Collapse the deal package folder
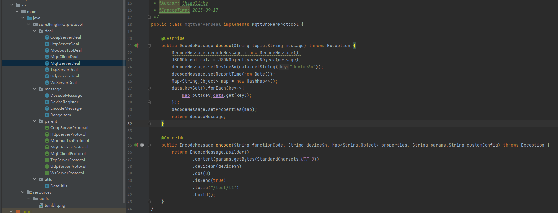This screenshot has width=558, height=213. pos(35,31)
